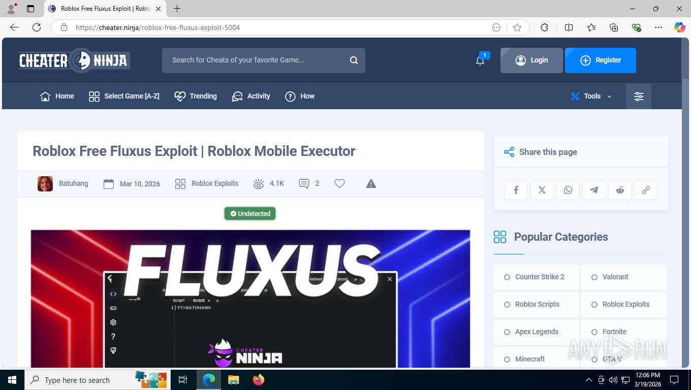Screen dimensions: 691x390
Task: Click the filter sliders icon in the navigation bar
Action: point(639,96)
